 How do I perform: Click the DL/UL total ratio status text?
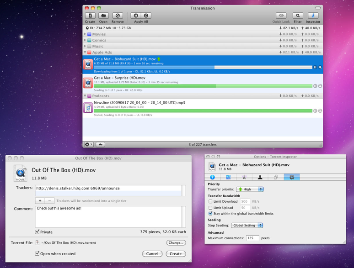point(108,28)
